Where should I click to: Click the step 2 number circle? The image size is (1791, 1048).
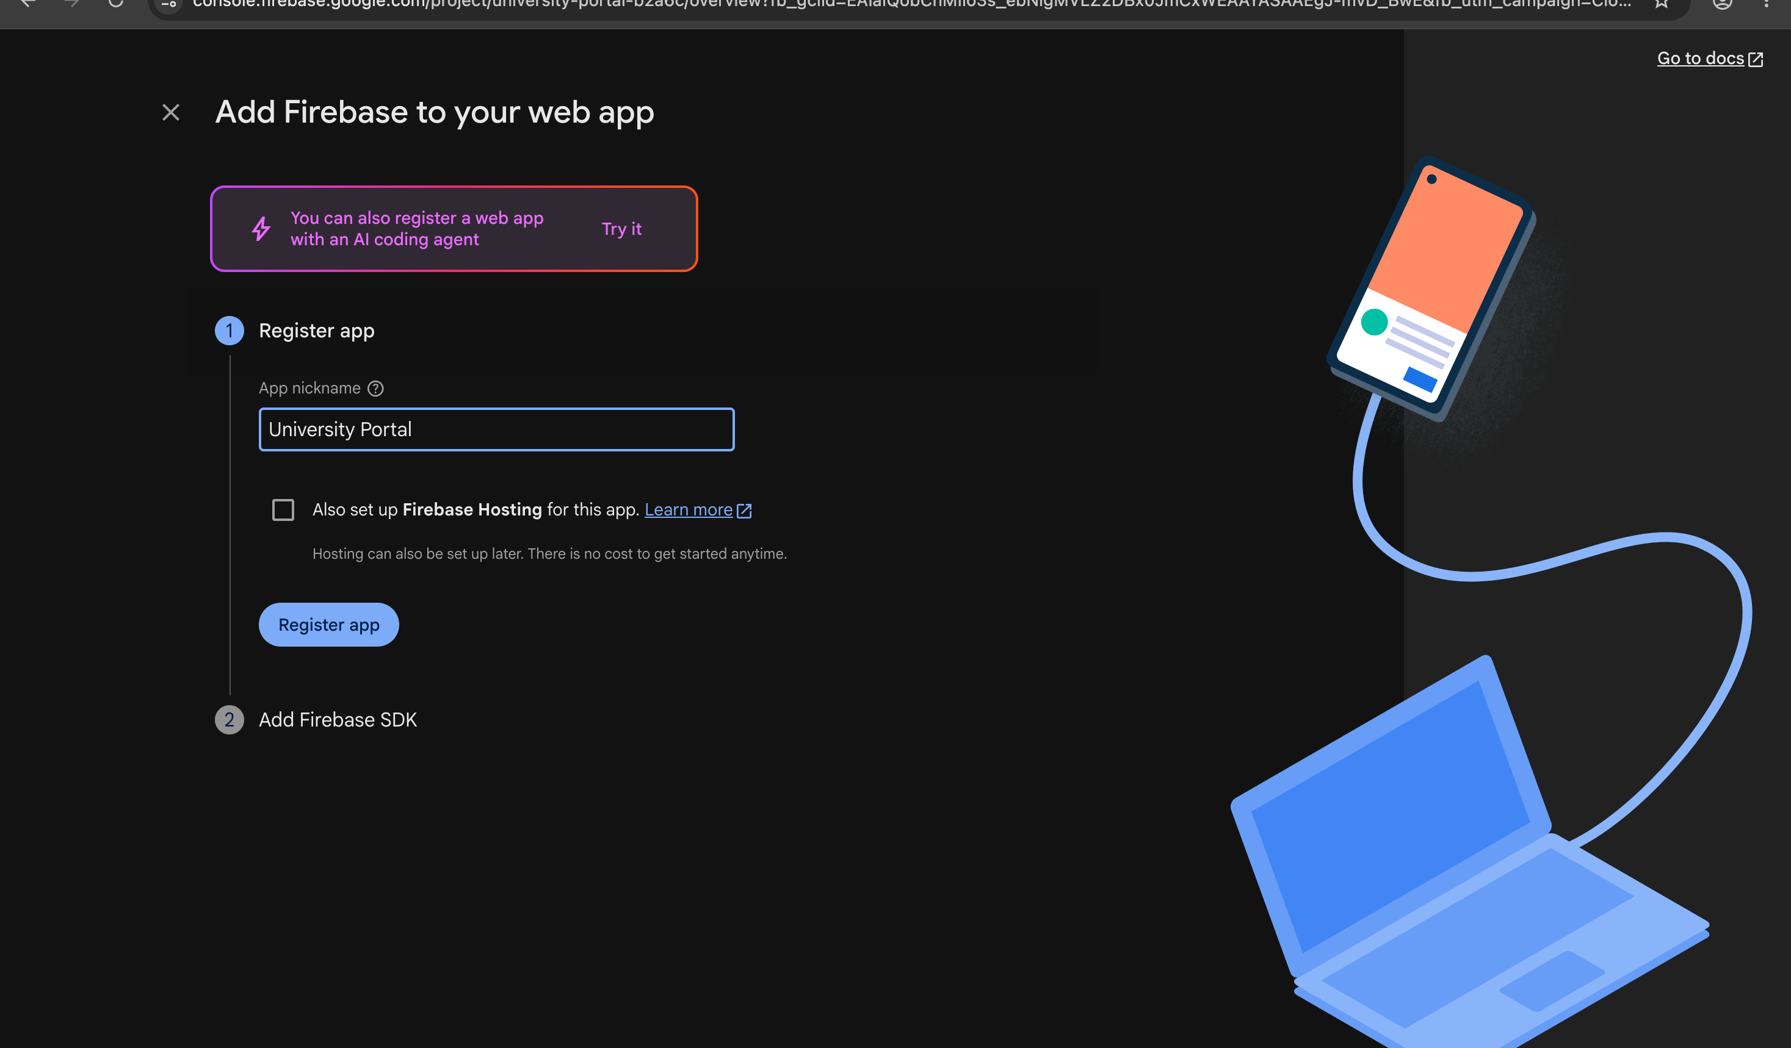tap(229, 720)
